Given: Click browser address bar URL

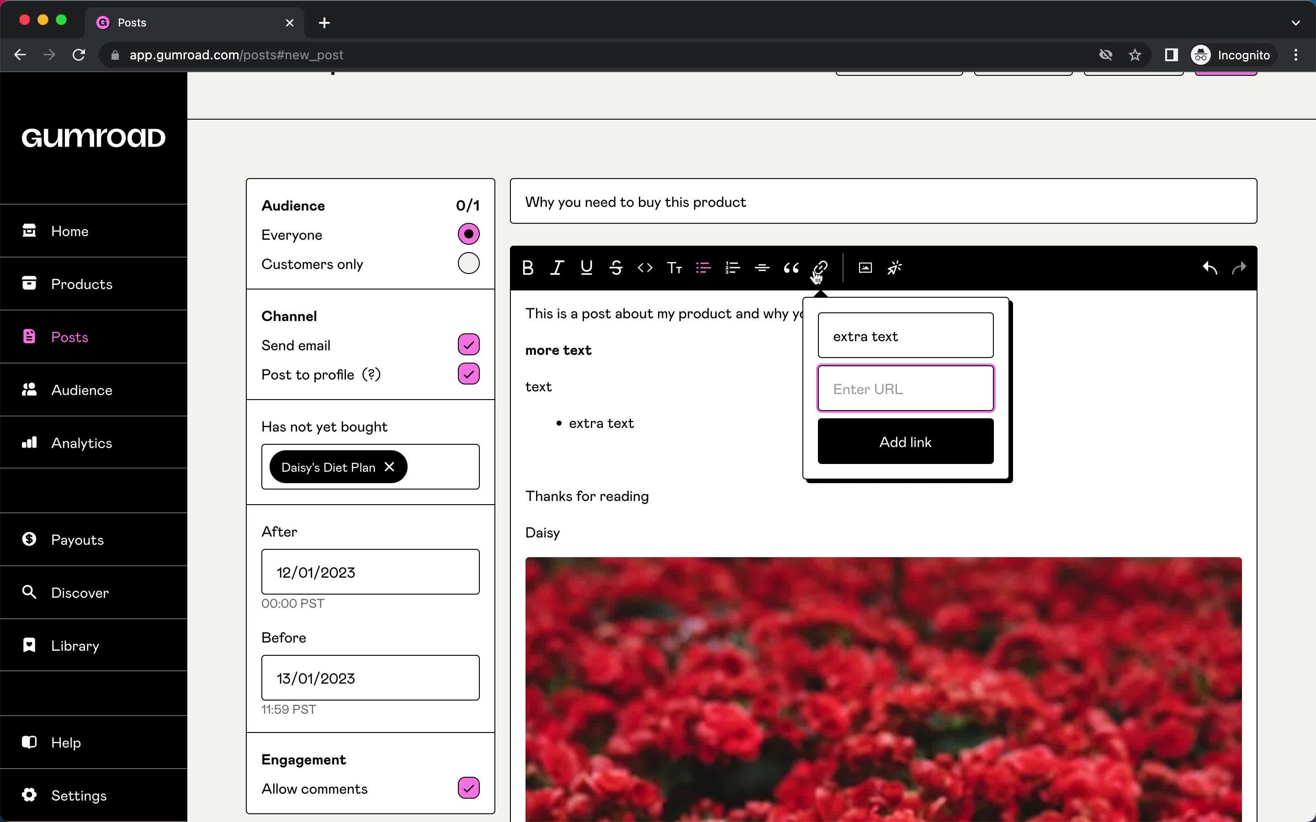Looking at the screenshot, I should (236, 55).
